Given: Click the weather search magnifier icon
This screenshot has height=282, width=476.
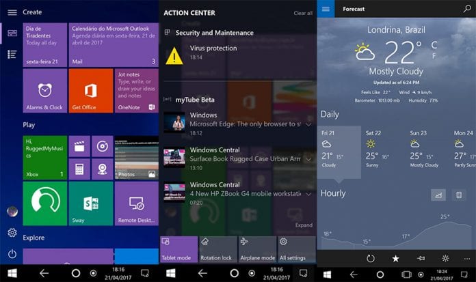Looking at the screenshot, I should pyautogui.click(x=467, y=9).
